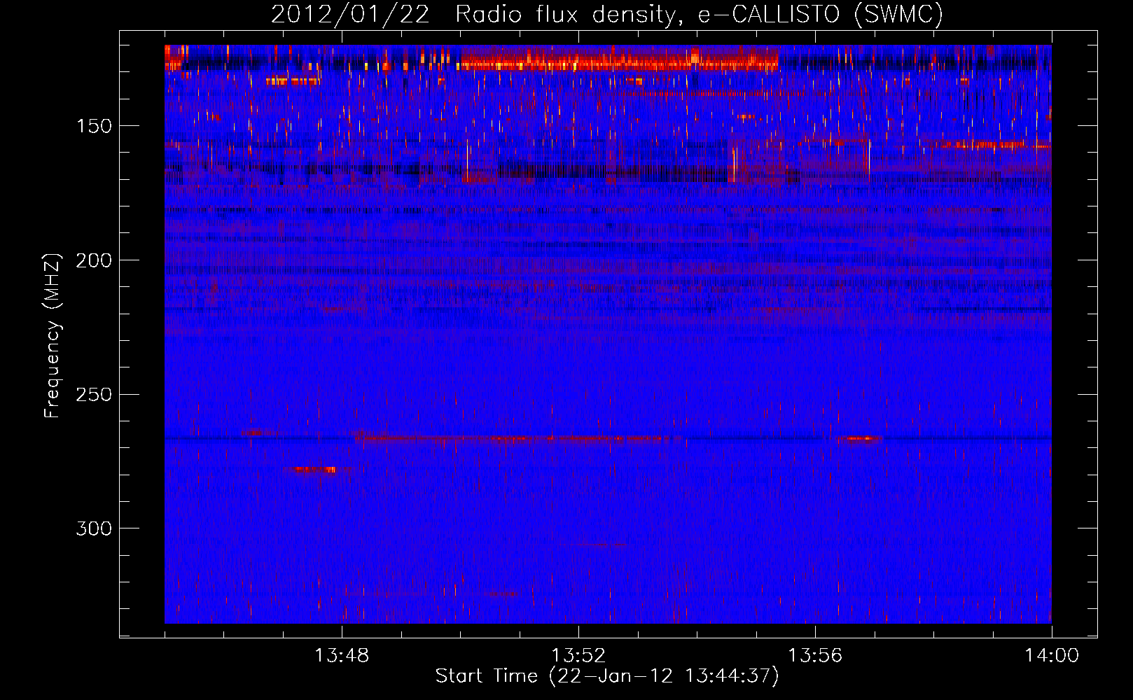
Task: Click the 14:00 time tick label
Action: [1052, 656]
